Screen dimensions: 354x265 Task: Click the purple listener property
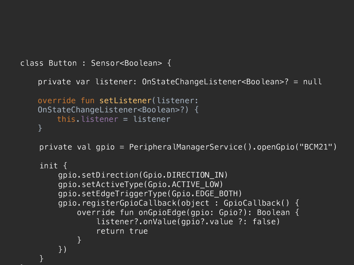(x=100, y=119)
